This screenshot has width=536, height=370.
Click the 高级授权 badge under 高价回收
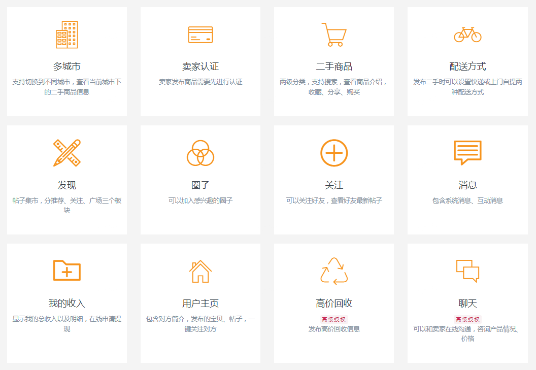[334, 319]
